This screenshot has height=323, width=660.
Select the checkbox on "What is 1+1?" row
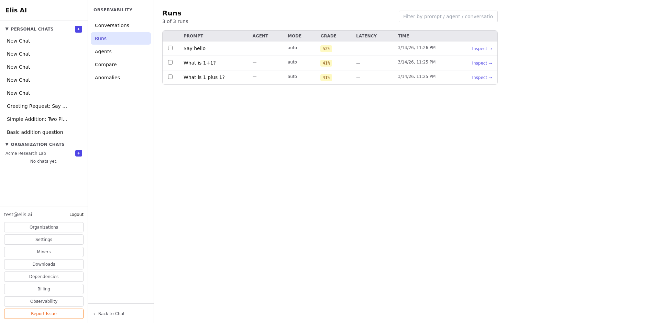pos(170,62)
